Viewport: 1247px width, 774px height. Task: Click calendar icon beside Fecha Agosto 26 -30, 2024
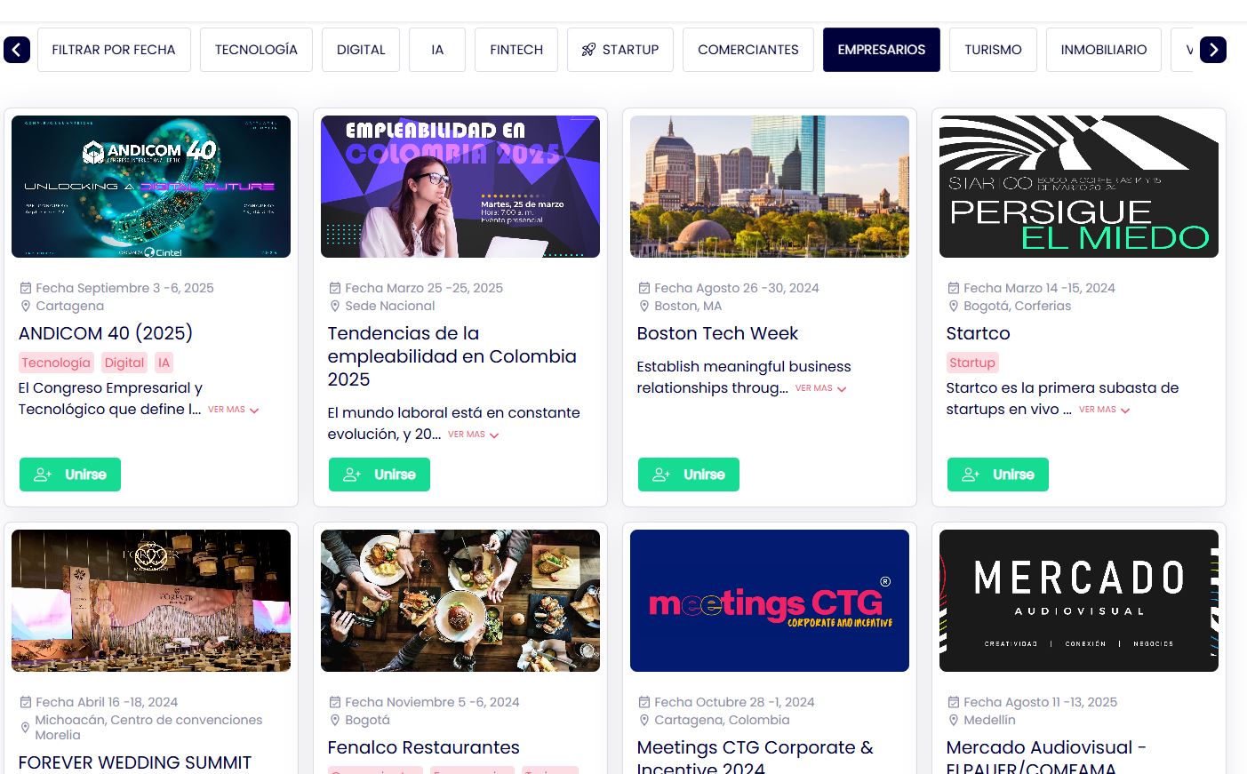pyautogui.click(x=644, y=288)
